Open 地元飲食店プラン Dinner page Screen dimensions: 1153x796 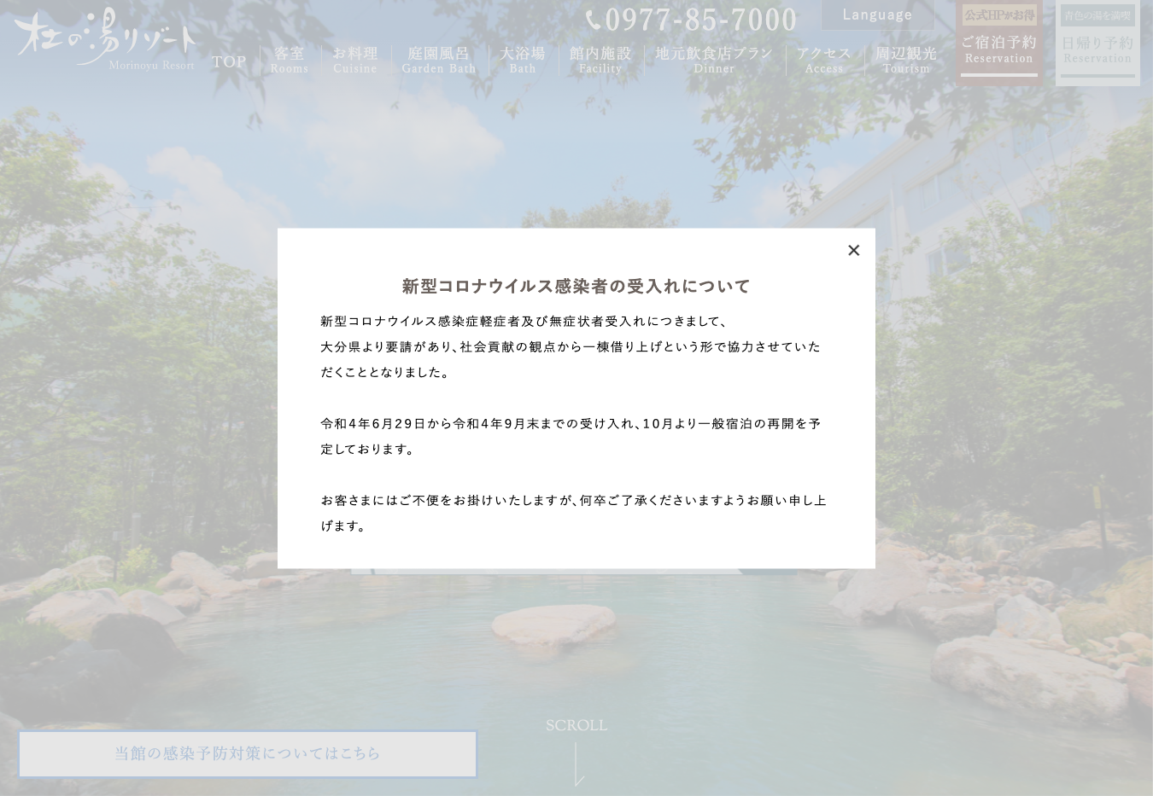(x=714, y=60)
